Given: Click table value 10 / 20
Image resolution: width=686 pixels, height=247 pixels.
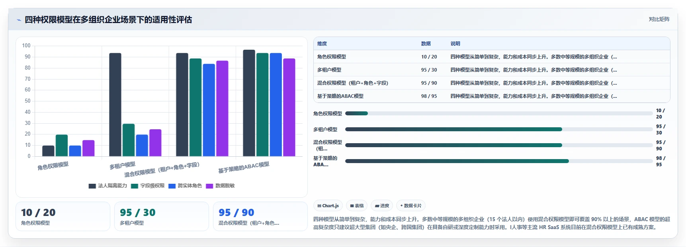Looking at the screenshot, I should 429,57.
